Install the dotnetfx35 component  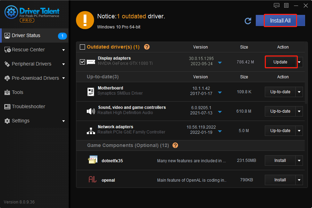[280, 161]
